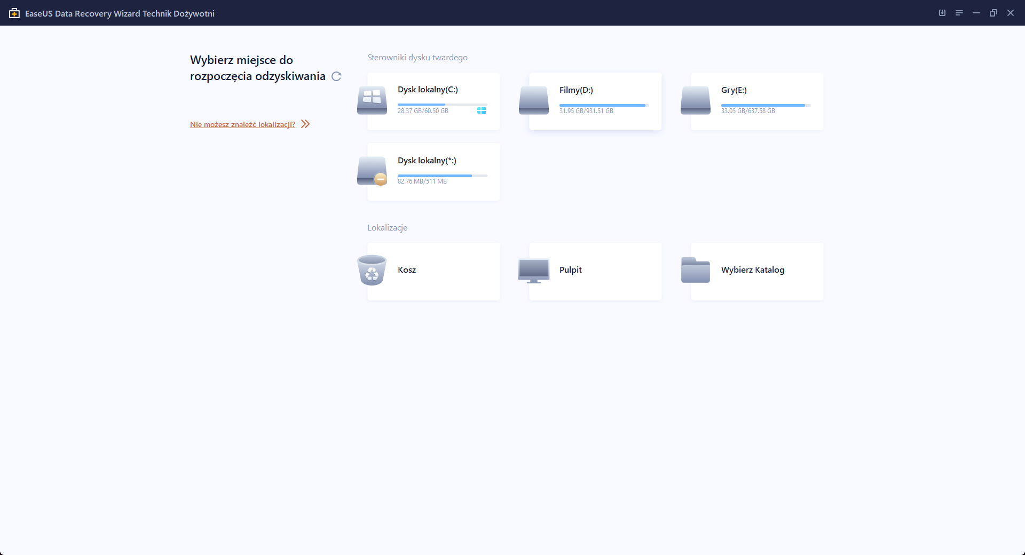Click the '82.76 MB/511 MB' size text

[422, 181]
